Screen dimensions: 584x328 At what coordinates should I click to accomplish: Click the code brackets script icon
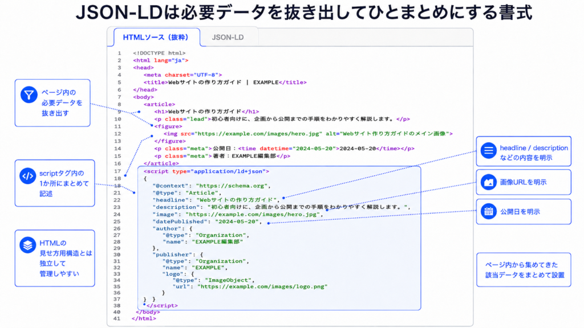[x=28, y=176]
